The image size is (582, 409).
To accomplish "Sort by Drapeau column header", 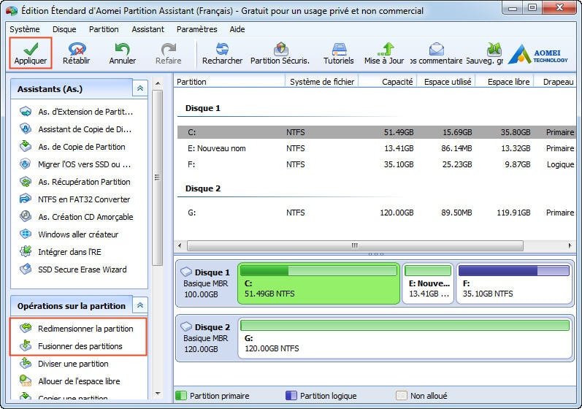I will pyautogui.click(x=555, y=82).
